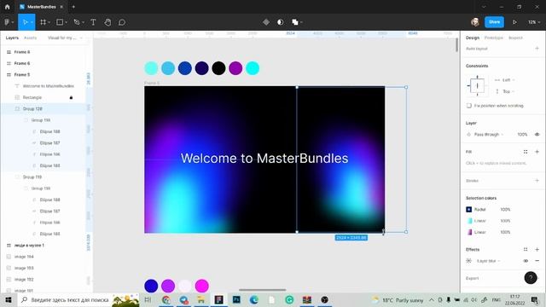Open the shape tools dropdown arrow
The image size is (546, 307).
[x=66, y=22]
